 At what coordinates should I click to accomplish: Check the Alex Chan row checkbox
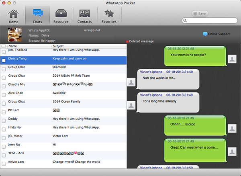click(x=4, y=95)
